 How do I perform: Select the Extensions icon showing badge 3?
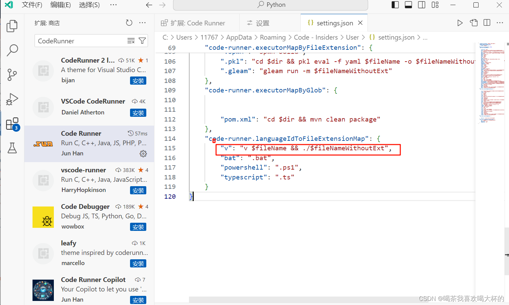pyautogui.click(x=12, y=124)
